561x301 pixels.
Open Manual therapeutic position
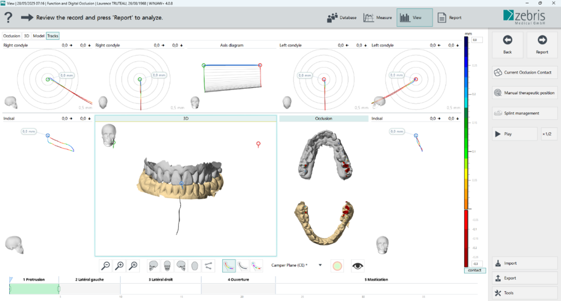coord(525,93)
